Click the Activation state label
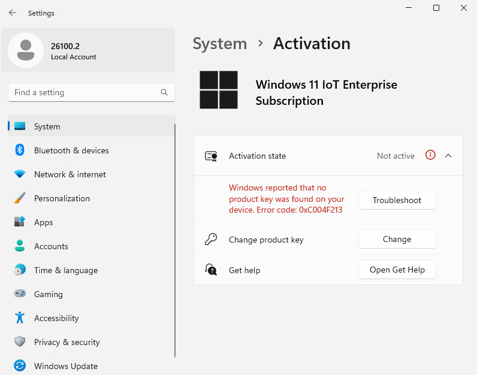The image size is (477, 375). click(257, 156)
